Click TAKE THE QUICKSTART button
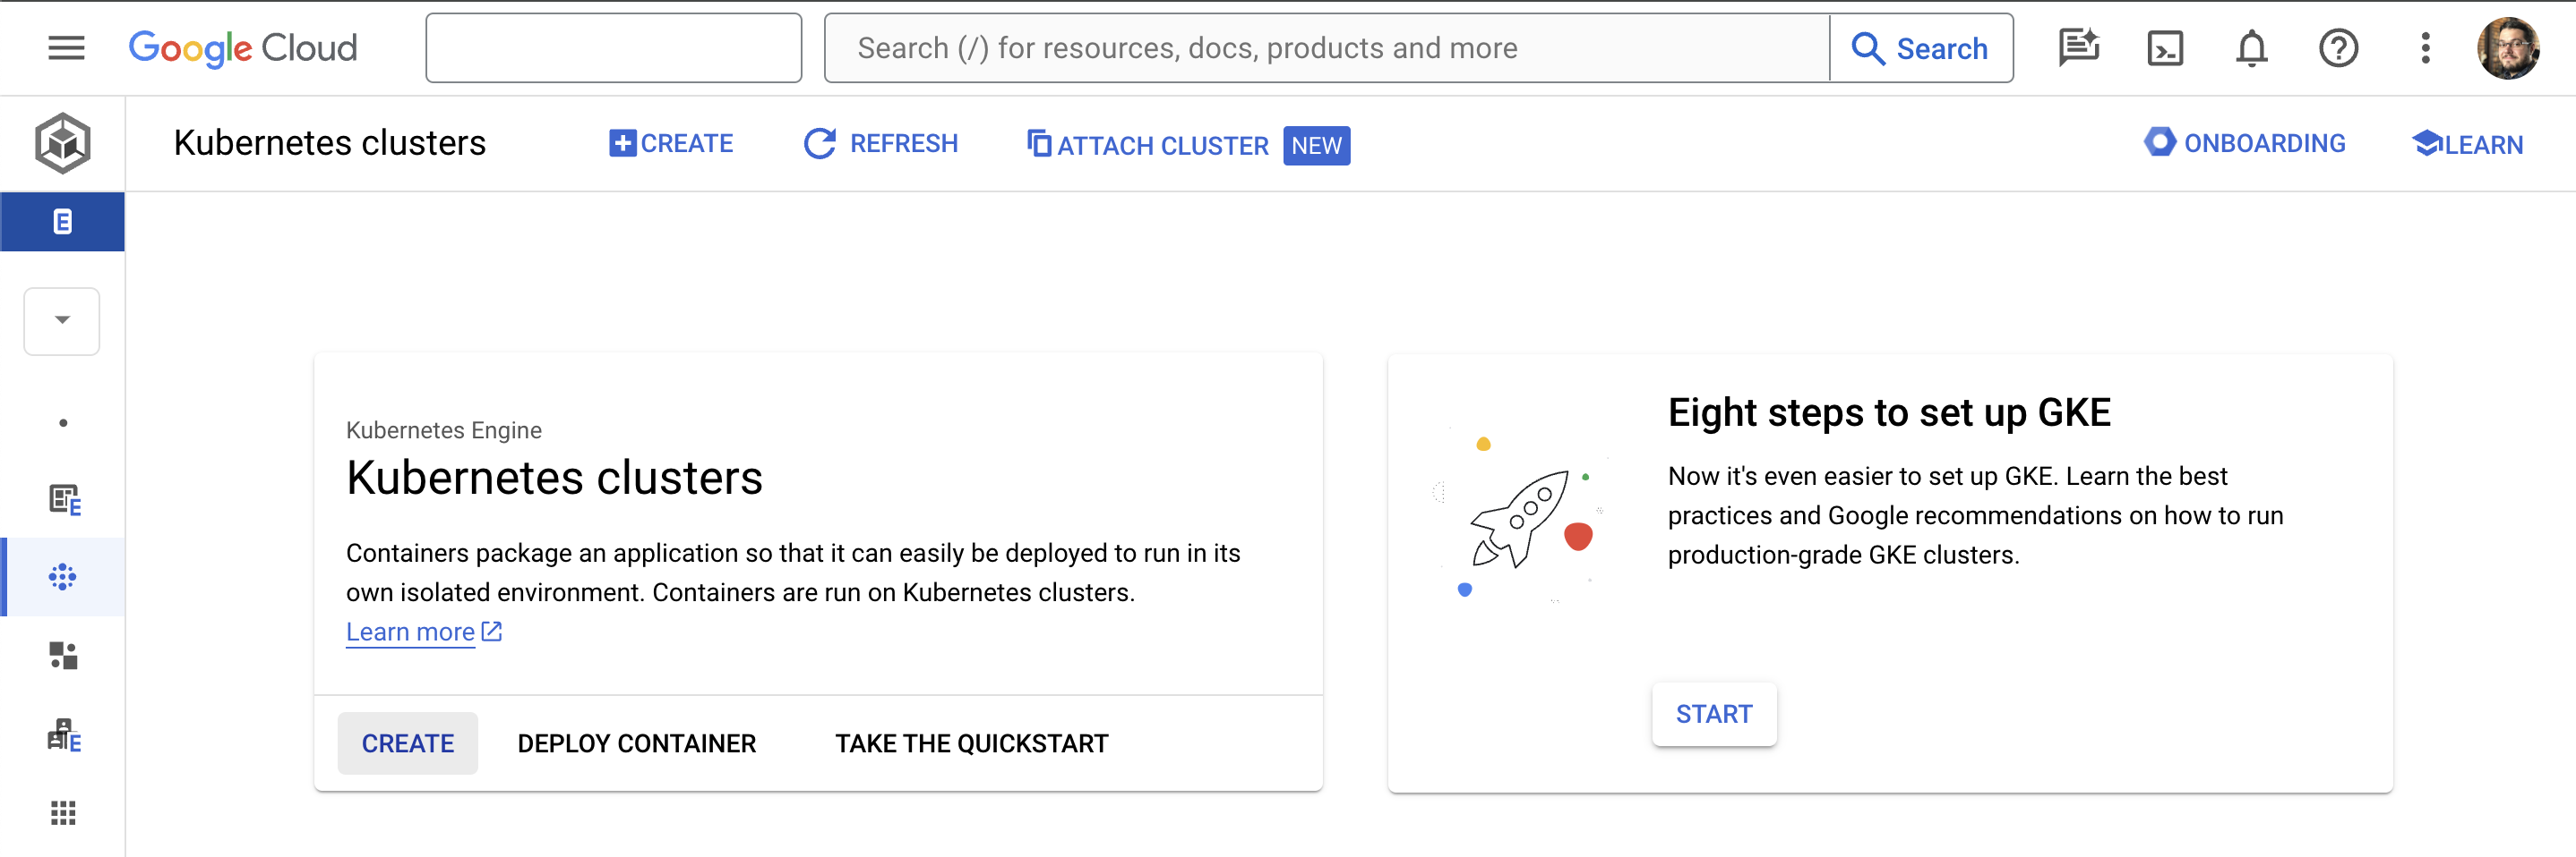2576x857 pixels. coord(972,743)
